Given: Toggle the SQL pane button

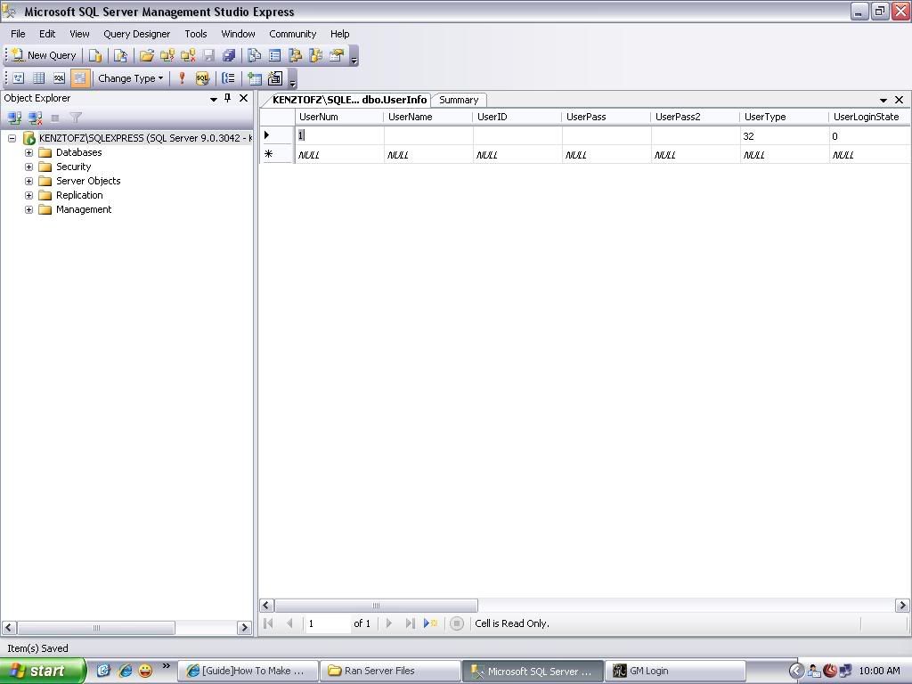Looking at the screenshot, I should click(59, 78).
